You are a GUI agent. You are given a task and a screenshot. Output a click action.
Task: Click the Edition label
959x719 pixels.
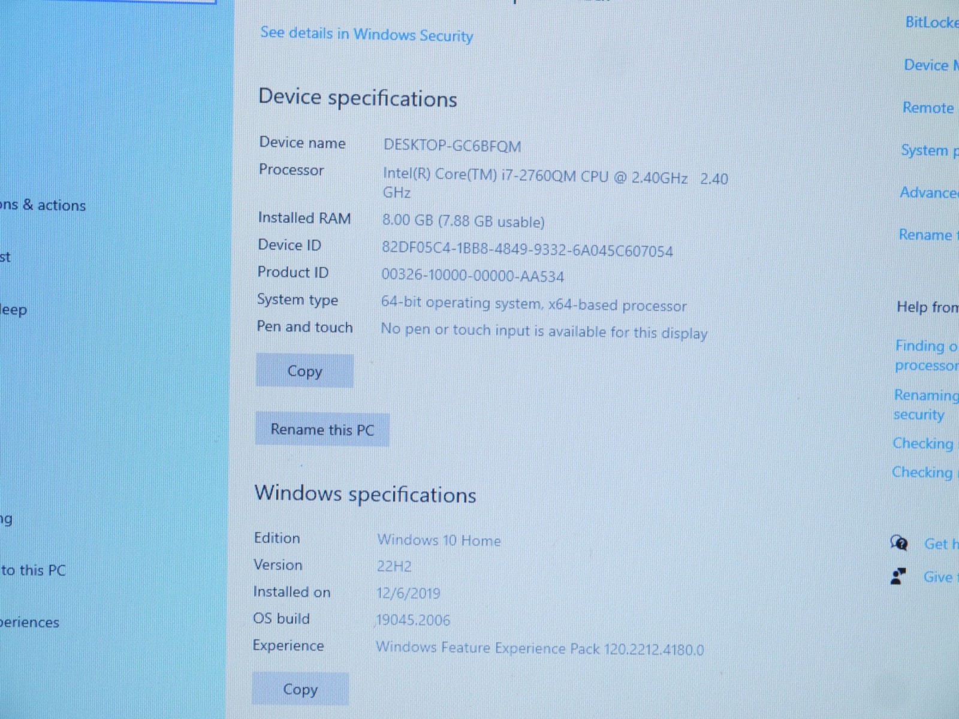click(277, 538)
